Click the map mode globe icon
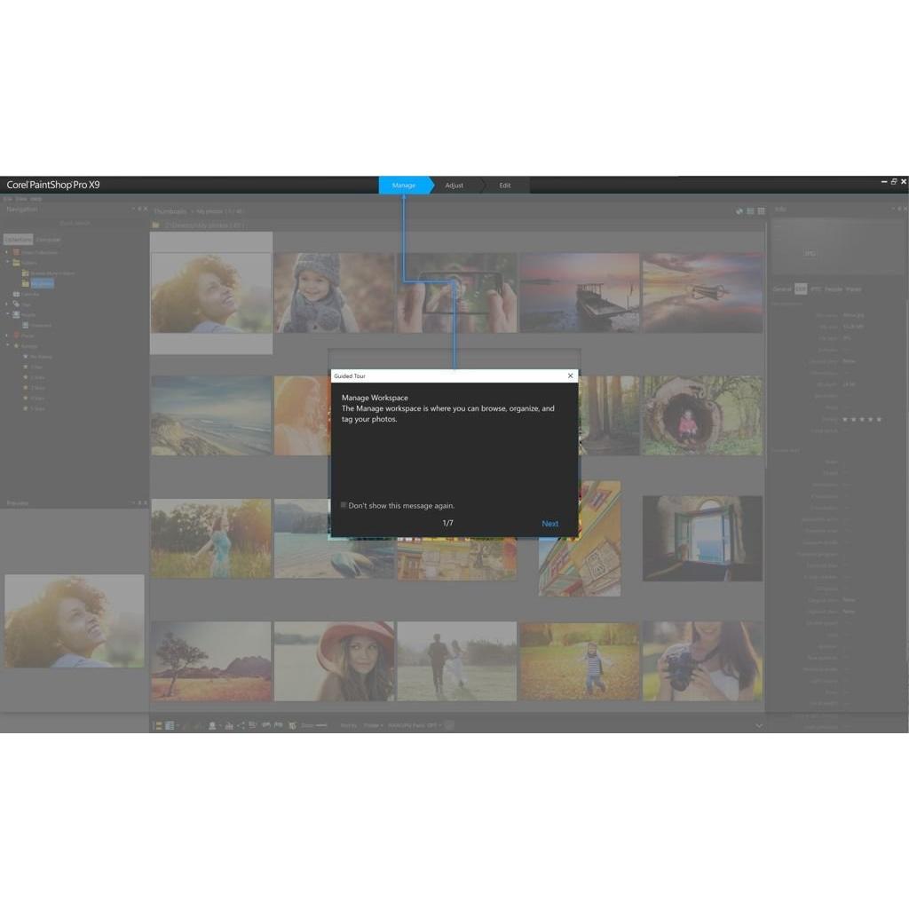 coord(739,211)
